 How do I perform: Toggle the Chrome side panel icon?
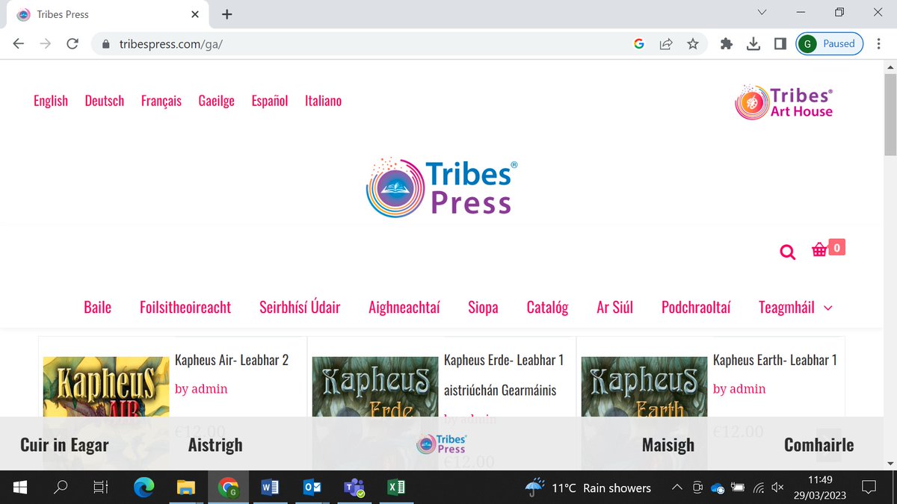pos(780,44)
